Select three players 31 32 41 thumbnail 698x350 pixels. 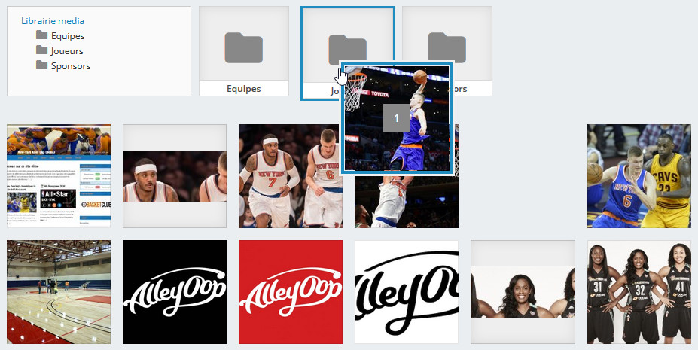(x=639, y=292)
